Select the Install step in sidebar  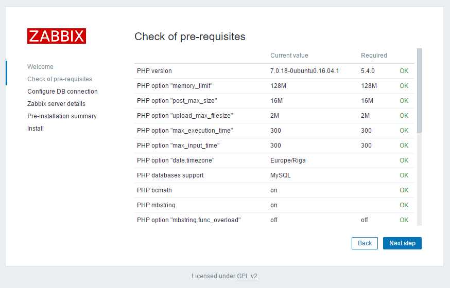coord(36,129)
